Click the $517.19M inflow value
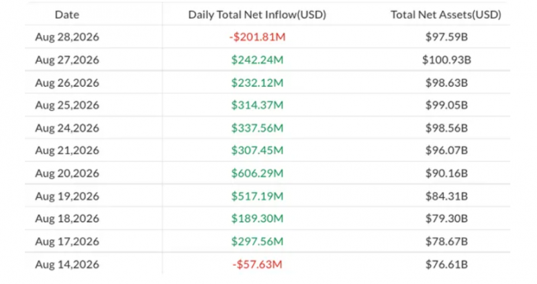The image size is (537, 284). click(257, 196)
